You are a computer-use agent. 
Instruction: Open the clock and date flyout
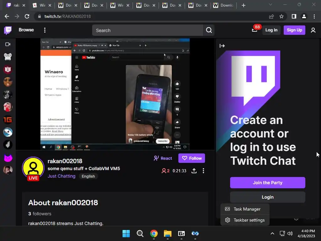[x=306, y=233]
